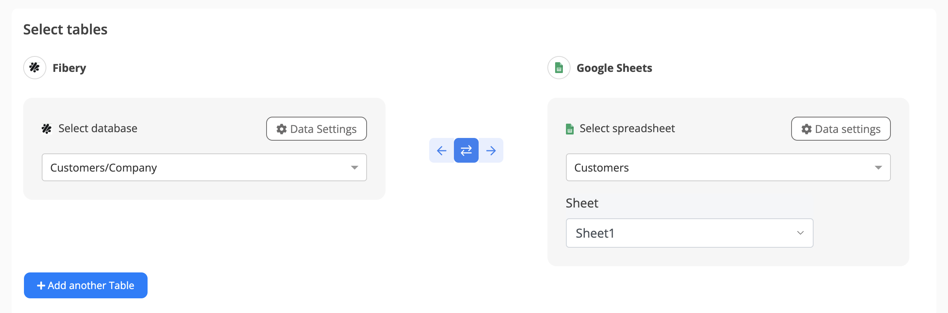This screenshot has height=313, width=948.
Task: Click the 'Sheet' label
Action: [582, 203]
